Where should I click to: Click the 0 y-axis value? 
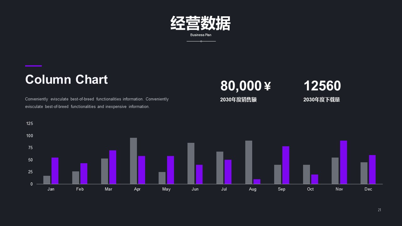coord(31,184)
